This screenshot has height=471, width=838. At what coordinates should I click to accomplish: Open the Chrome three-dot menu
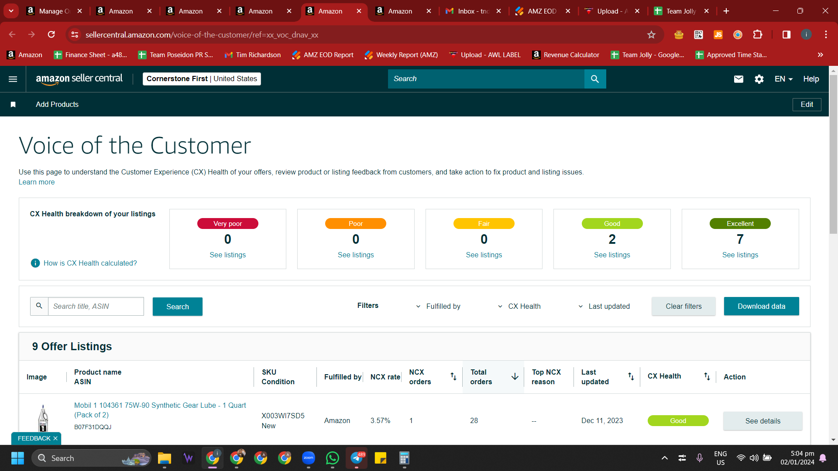(x=826, y=34)
